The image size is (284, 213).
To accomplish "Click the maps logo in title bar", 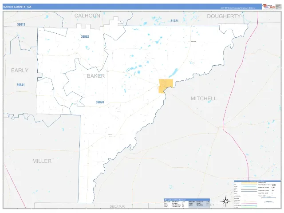I will (269, 7).
